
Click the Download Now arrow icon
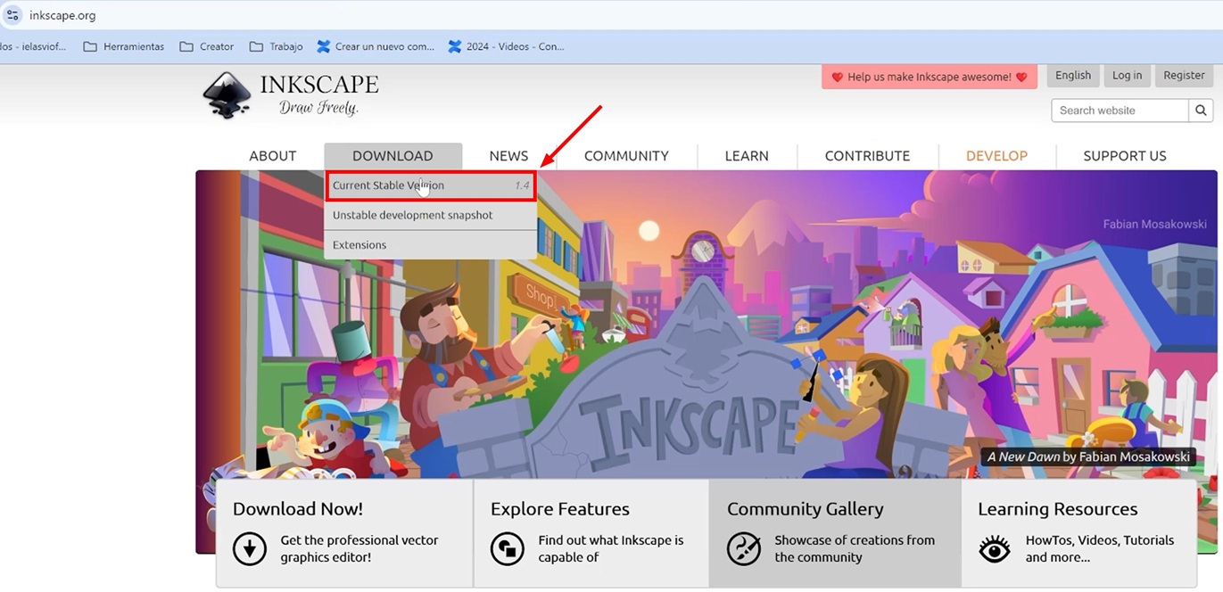(249, 549)
